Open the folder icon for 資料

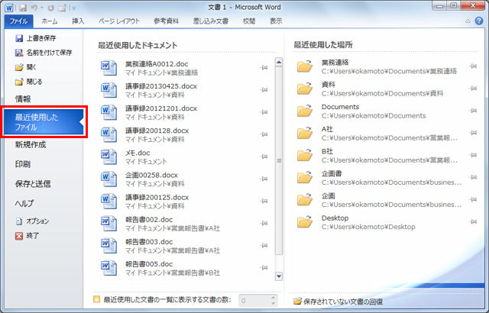(x=305, y=88)
